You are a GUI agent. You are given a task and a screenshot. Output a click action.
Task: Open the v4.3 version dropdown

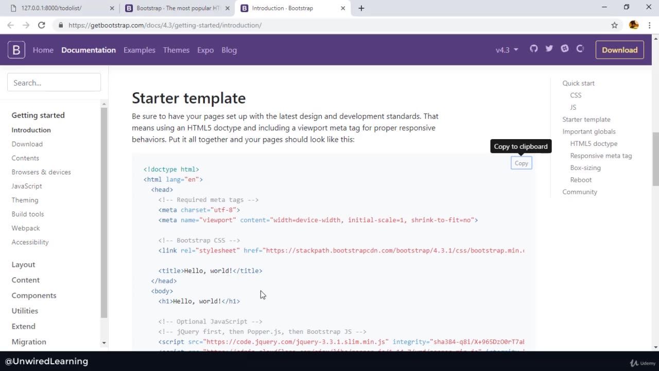(x=507, y=50)
